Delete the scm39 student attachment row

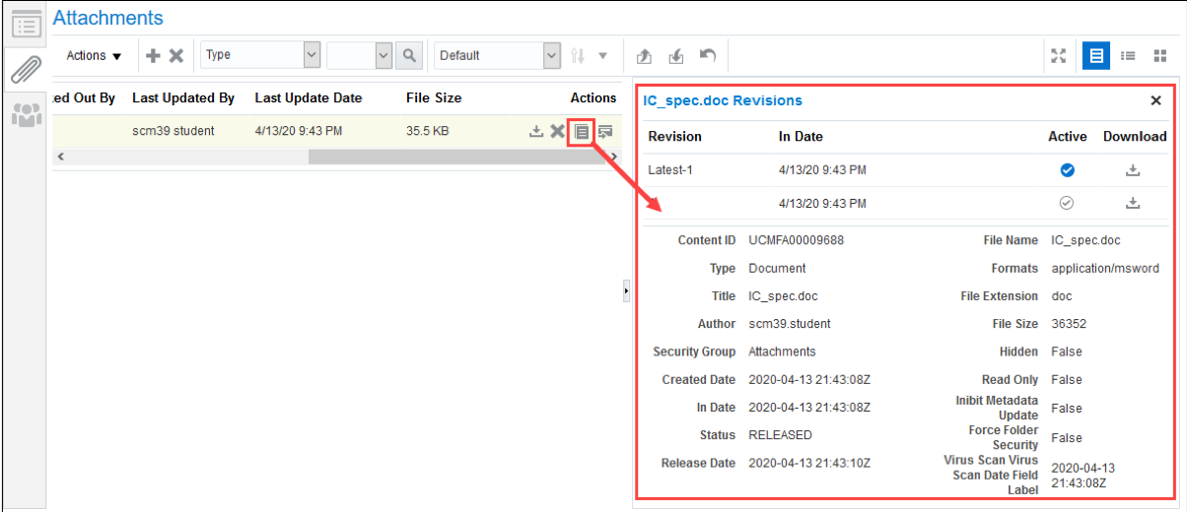coord(557,131)
